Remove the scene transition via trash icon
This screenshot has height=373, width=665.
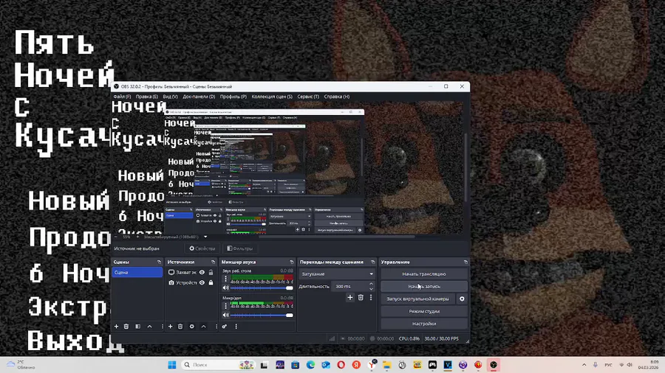click(x=361, y=298)
